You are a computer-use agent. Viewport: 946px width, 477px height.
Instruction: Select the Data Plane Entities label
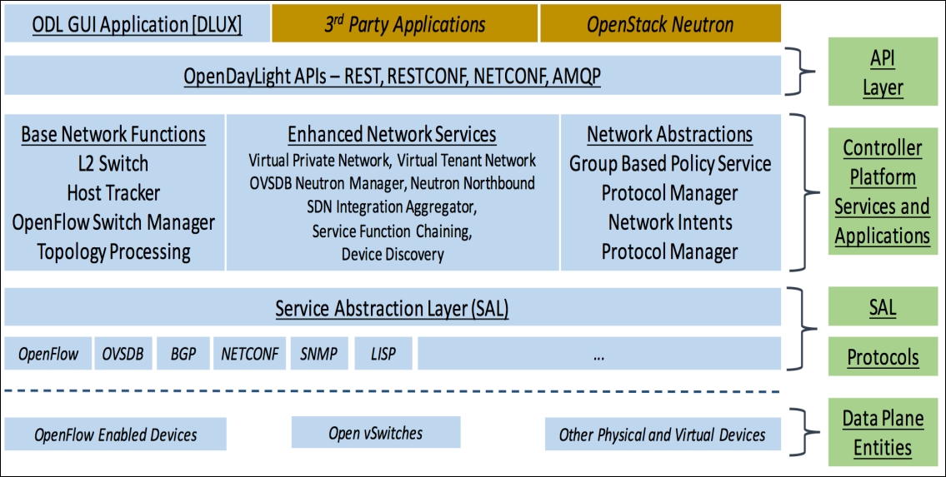pos(882,432)
